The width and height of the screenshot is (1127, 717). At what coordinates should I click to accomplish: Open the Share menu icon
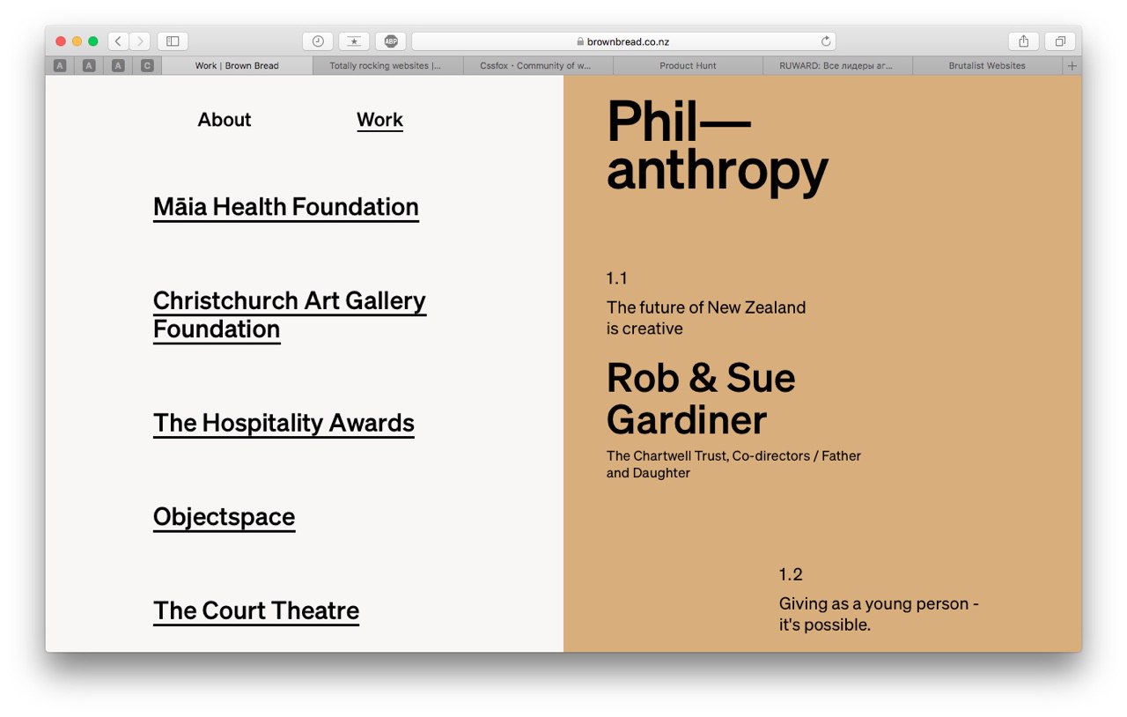tap(1023, 41)
